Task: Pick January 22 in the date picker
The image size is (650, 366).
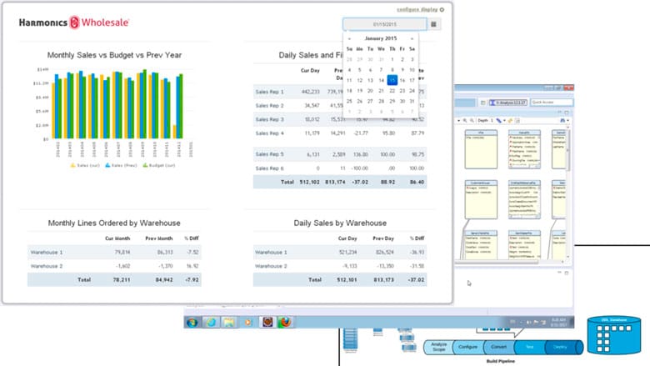Action: point(392,90)
